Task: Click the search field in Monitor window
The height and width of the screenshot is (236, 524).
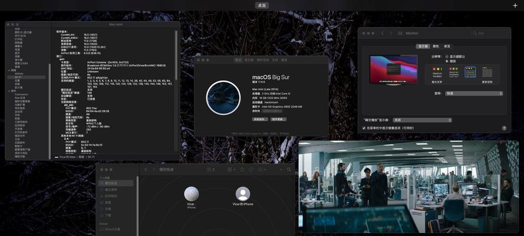Action: (x=489, y=34)
